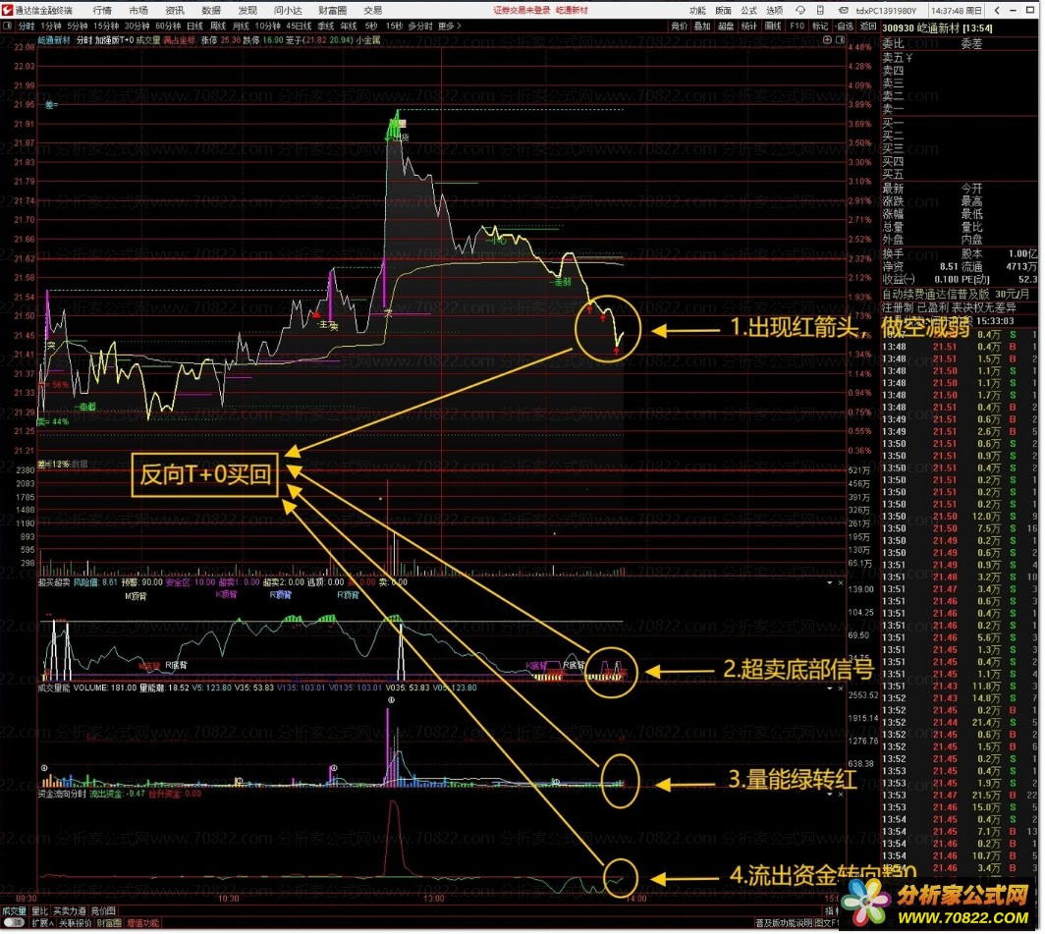Click the 返回 return button

tap(868, 26)
